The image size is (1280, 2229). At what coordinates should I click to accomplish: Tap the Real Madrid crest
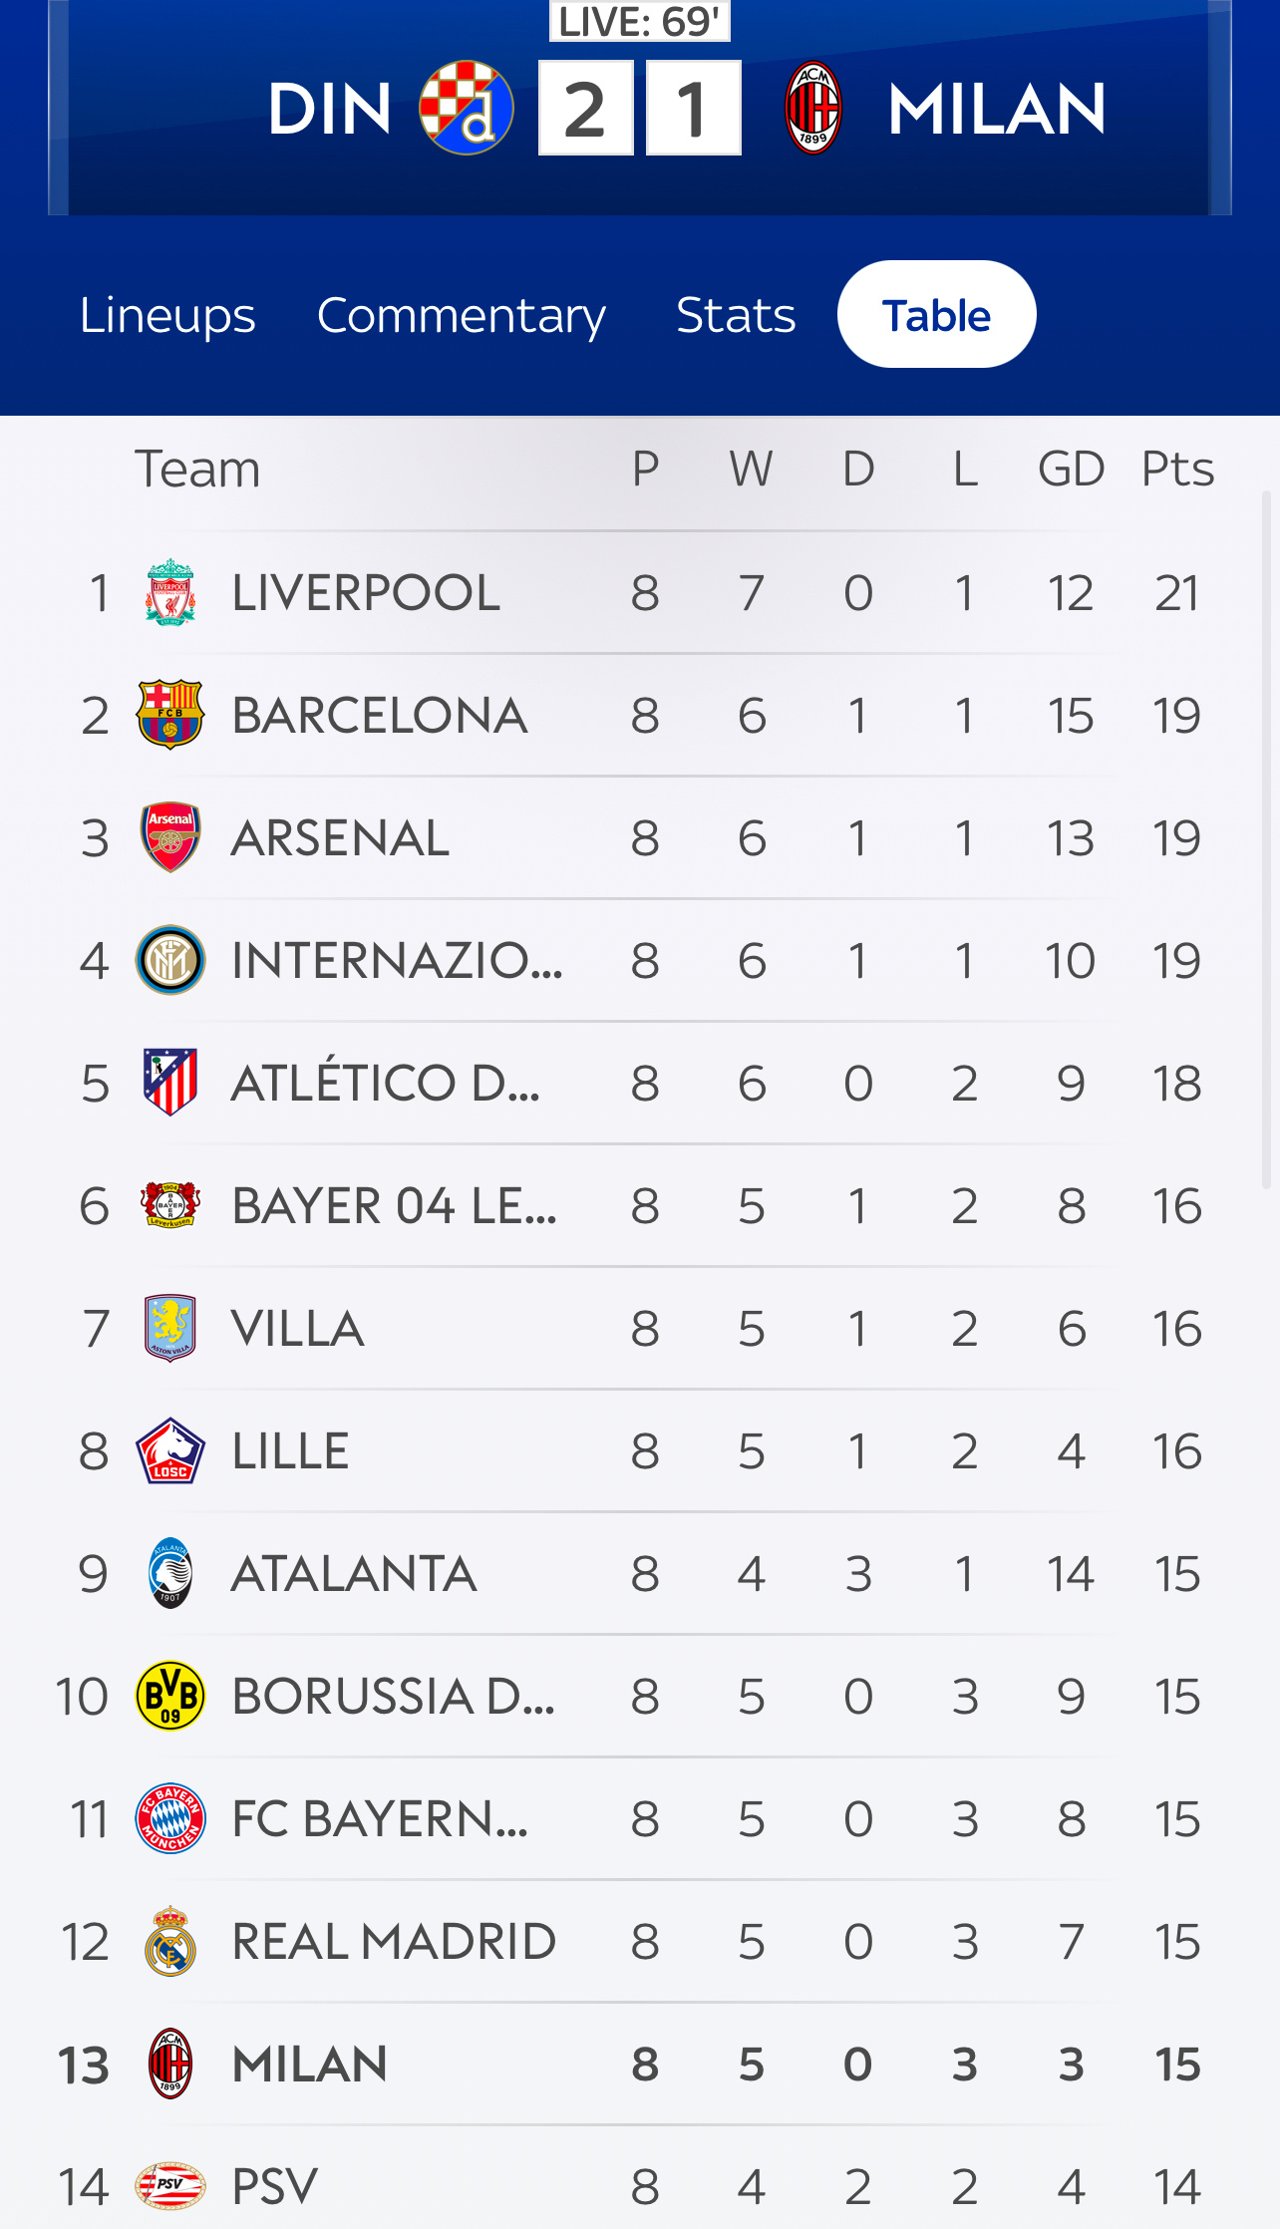(x=170, y=1941)
